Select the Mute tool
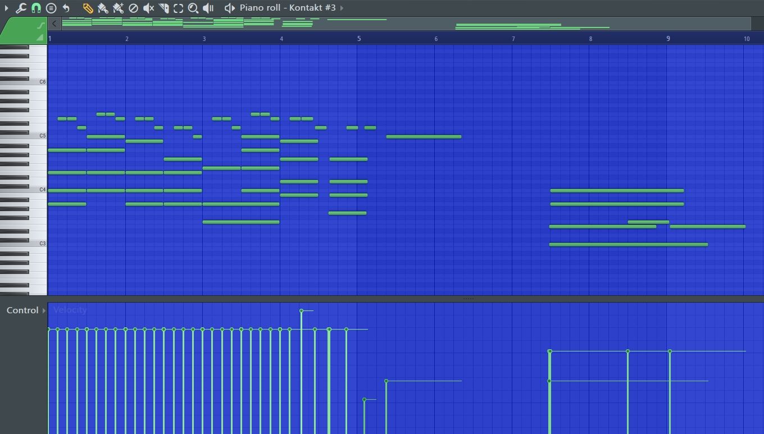This screenshot has height=434, width=764. click(x=148, y=8)
